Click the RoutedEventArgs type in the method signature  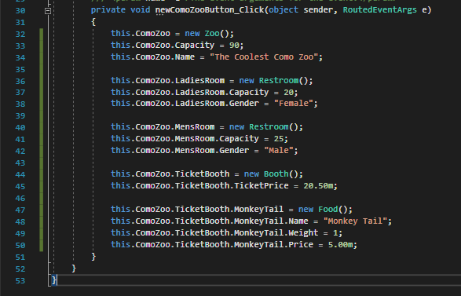pos(379,10)
